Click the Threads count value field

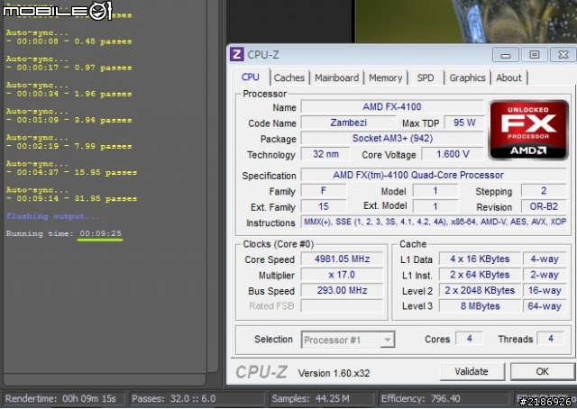pos(551,339)
